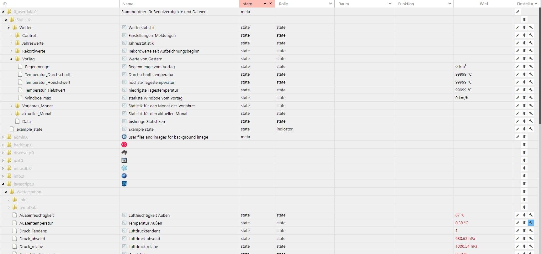Image resolution: width=541 pixels, height=254 pixels.
Task: Open wrench settings for Regenmenge
Action: (531, 67)
